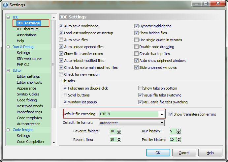Toggle Check for externally modified files
This screenshot has width=228, height=162.
tap(61, 67)
